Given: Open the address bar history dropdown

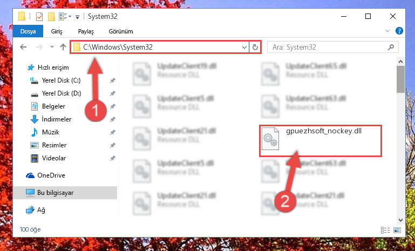Looking at the screenshot, I should 244,47.
